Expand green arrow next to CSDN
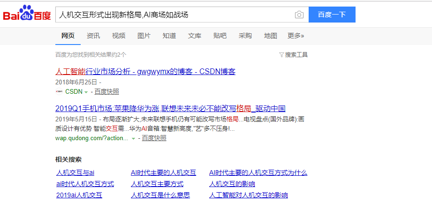The height and width of the screenshot is (210, 432). point(86,92)
